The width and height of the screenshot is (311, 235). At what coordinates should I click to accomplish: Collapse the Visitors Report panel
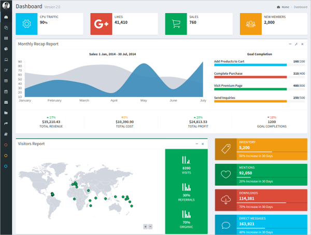pyautogui.click(x=196, y=144)
